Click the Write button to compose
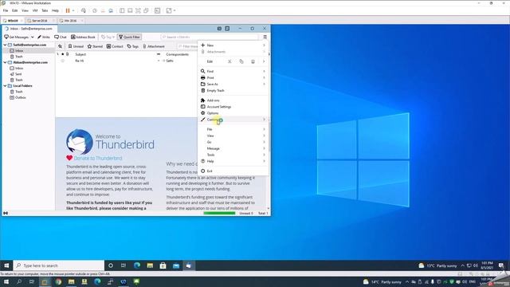This screenshot has height=287, width=510. [44, 37]
